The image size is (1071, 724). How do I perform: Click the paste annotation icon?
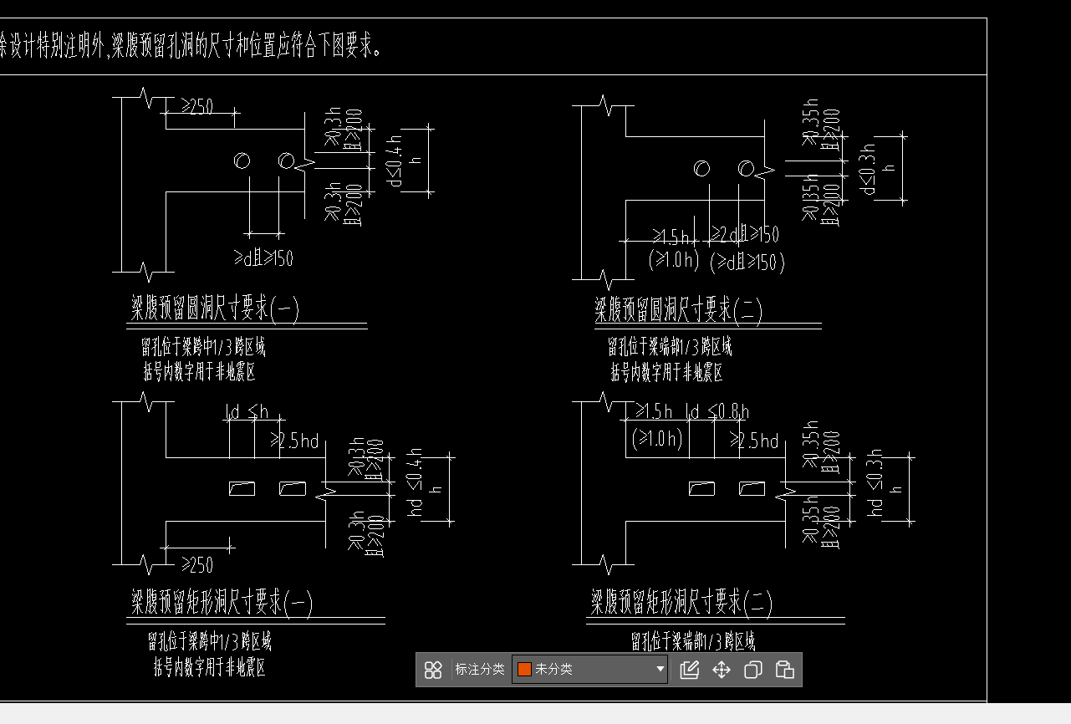(785, 670)
